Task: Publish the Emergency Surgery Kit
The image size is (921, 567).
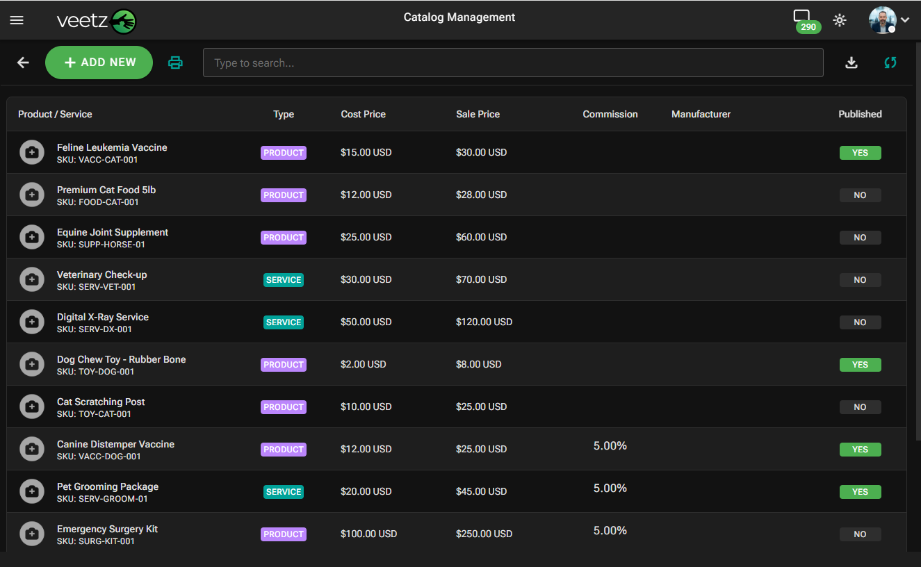Action: (x=860, y=534)
